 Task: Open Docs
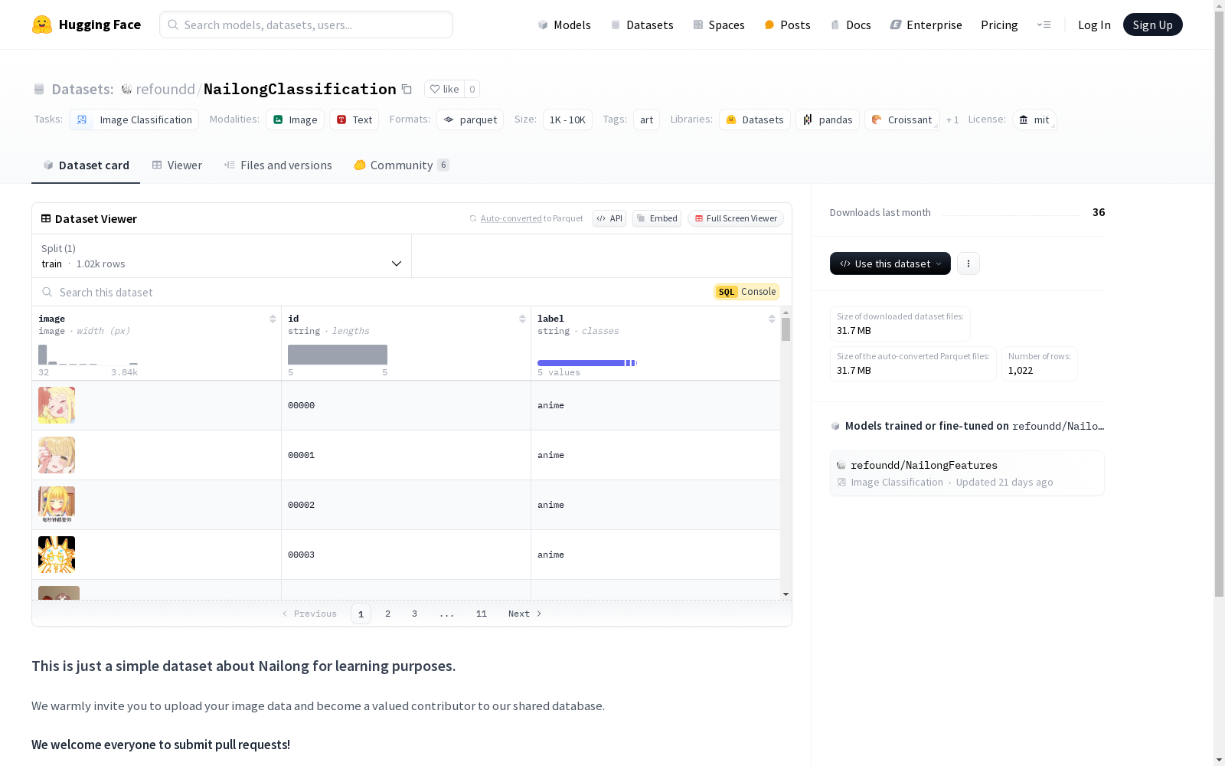click(851, 25)
